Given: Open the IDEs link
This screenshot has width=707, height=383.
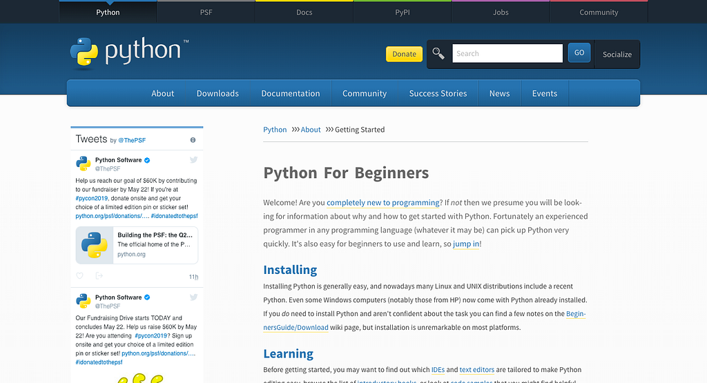Looking at the screenshot, I should 438,369.
